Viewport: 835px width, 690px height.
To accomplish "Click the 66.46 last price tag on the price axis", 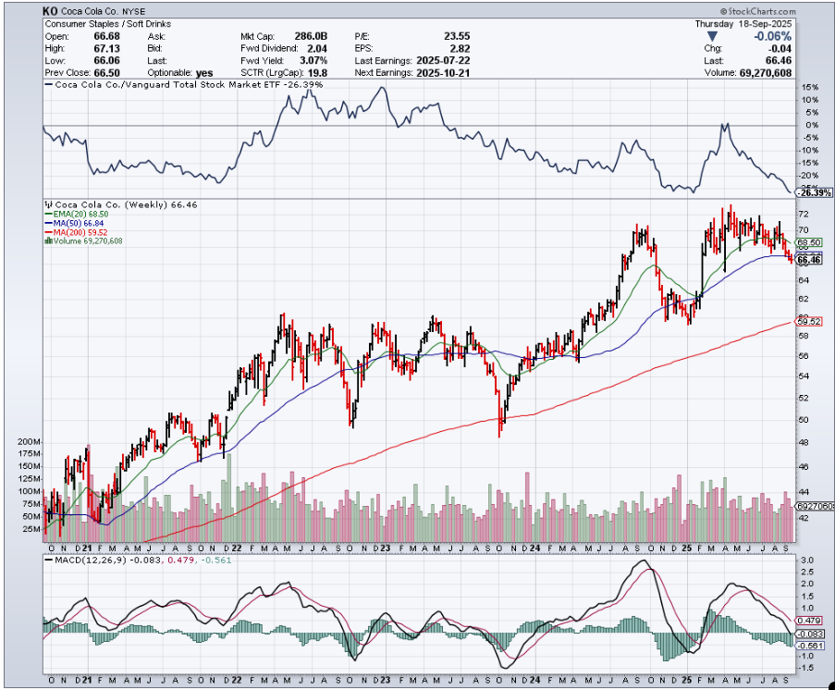I will pos(808,260).
